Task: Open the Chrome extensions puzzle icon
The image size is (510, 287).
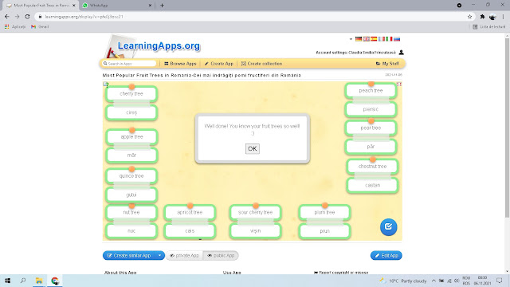Action: 482,17
